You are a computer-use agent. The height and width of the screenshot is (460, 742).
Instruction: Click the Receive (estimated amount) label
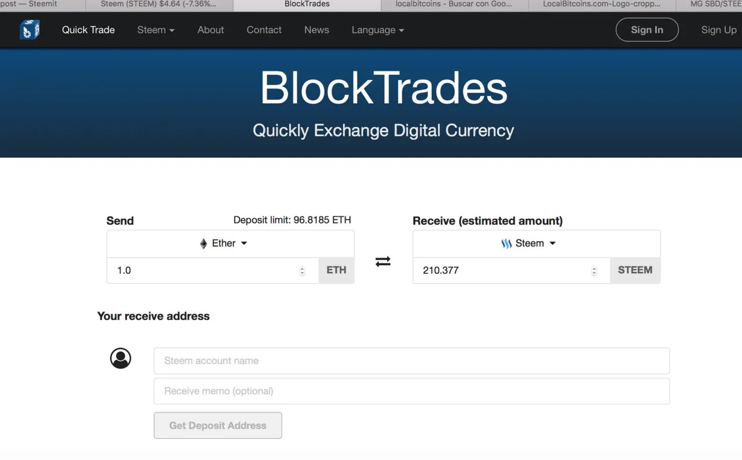tap(488, 221)
